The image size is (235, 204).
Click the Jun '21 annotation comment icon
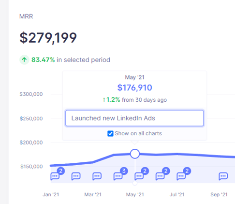coord(160,176)
